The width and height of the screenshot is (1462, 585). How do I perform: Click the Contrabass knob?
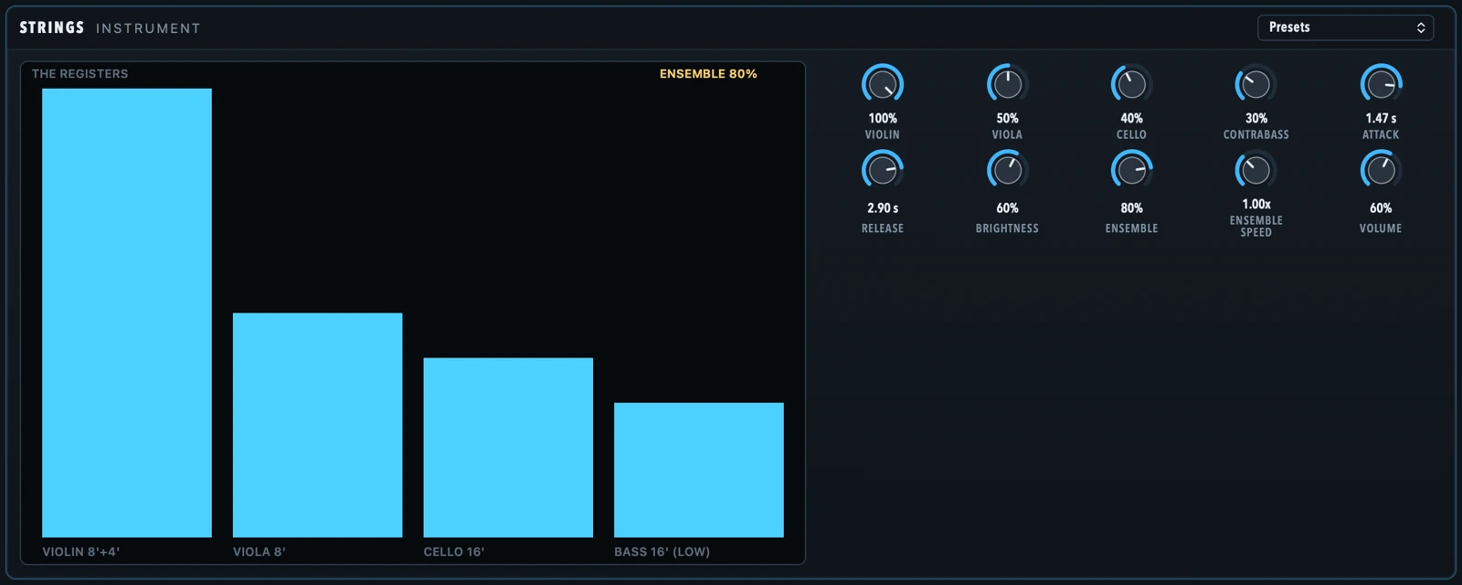tap(1256, 85)
